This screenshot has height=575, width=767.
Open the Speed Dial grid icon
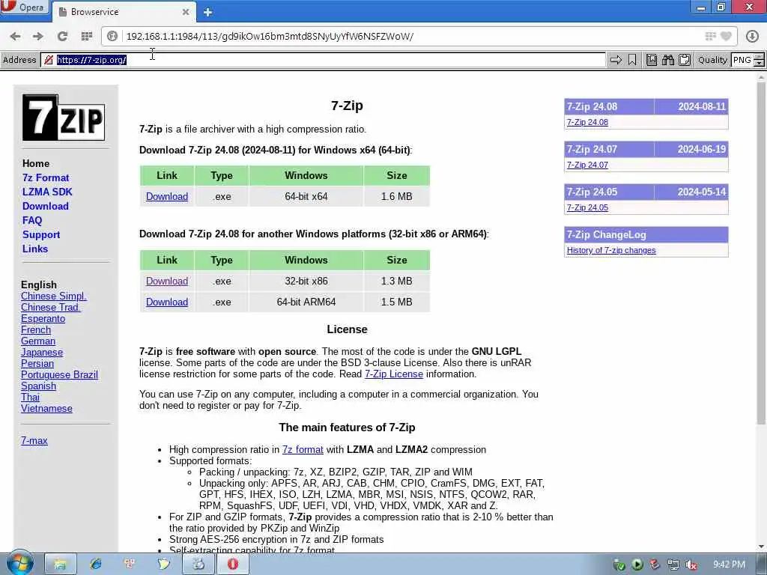click(87, 36)
